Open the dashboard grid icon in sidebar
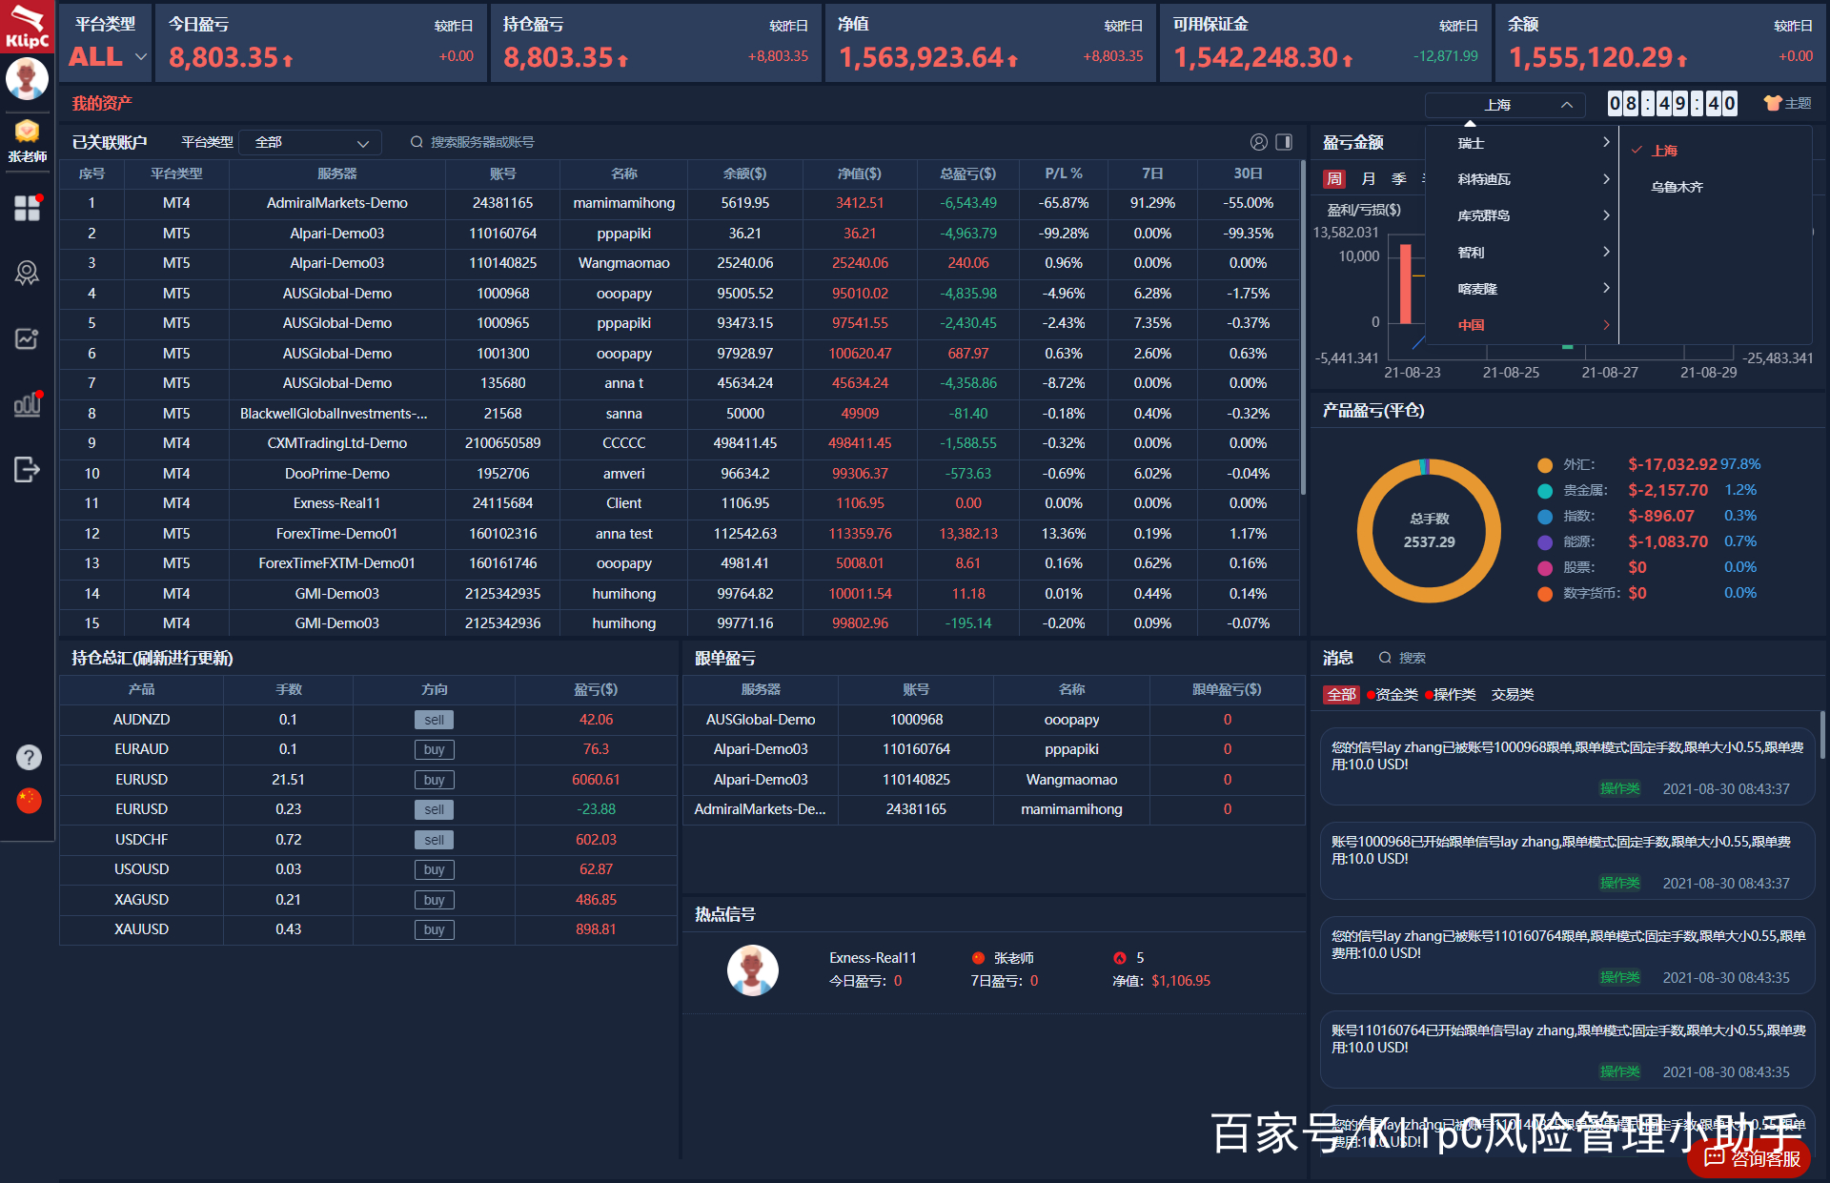The image size is (1830, 1183). click(x=27, y=207)
